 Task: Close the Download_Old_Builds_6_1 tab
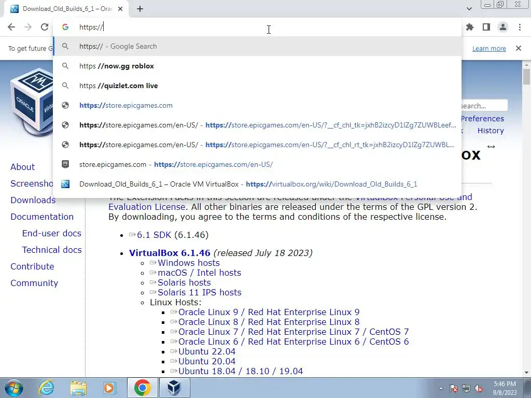120,9
